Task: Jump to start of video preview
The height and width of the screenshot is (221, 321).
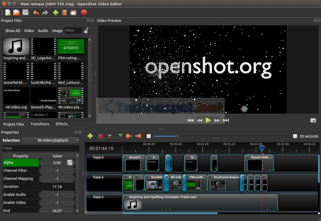Action: [x=191, y=120]
